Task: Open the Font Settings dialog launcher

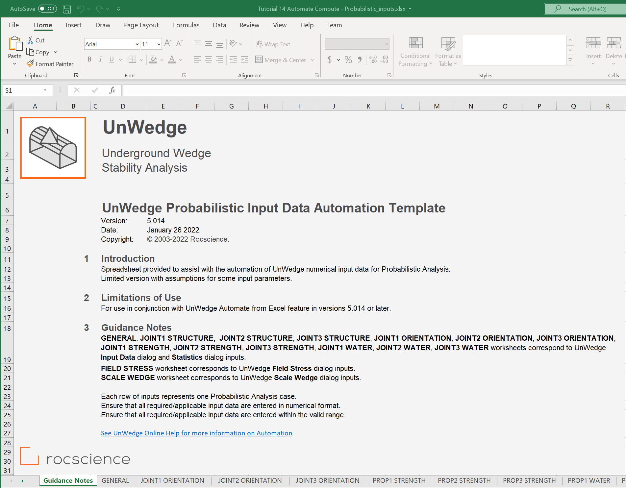Action: tap(184, 76)
